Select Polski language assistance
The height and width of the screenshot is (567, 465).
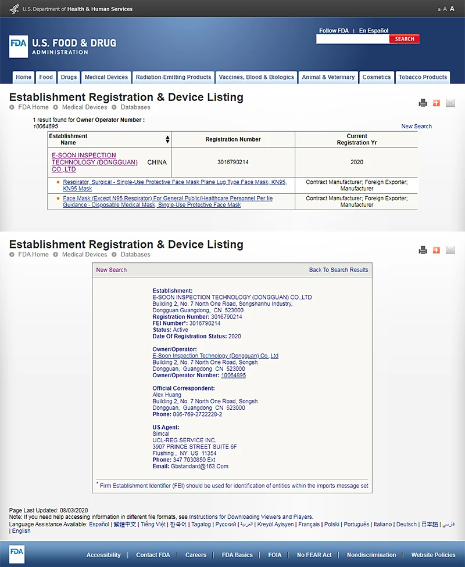click(332, 524)
